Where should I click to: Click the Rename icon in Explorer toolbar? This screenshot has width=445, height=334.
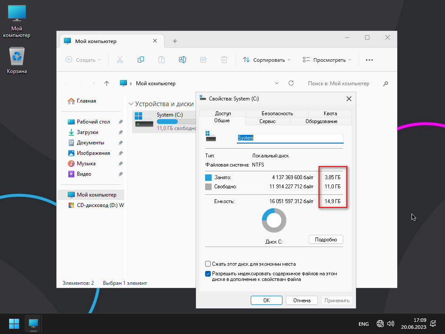pos(183,60)
